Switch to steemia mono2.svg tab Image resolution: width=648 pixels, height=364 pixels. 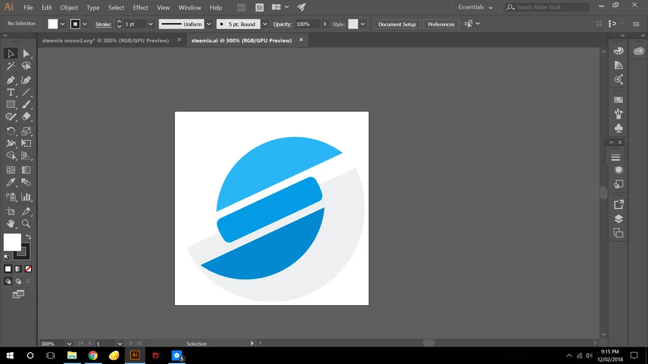click(x=105, y=40)
